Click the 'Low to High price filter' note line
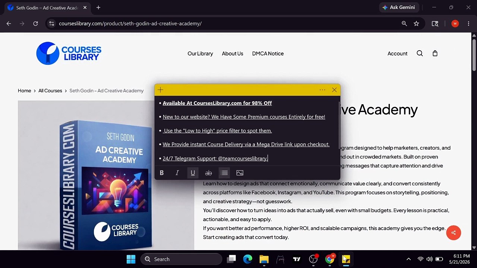477x268 pixels. coord(218,131)
